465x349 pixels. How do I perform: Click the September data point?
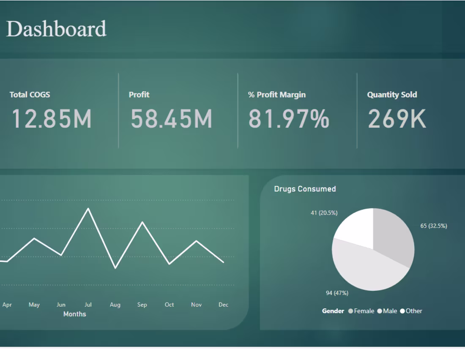(142, 221)
